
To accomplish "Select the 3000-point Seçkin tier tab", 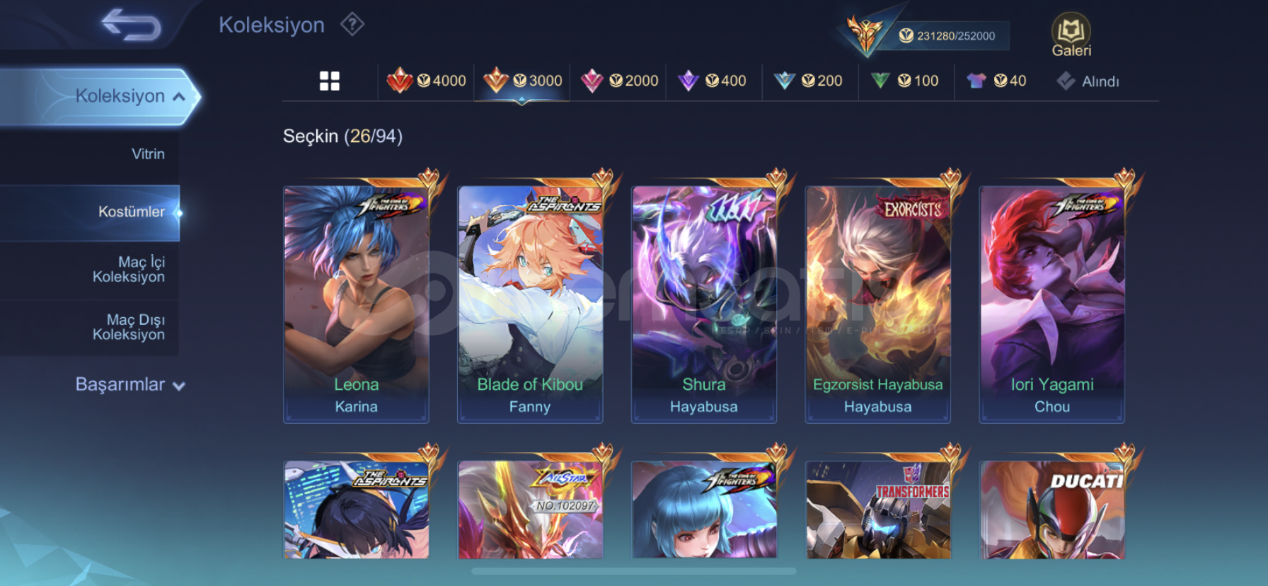I will pyautogui.click(x=522, y=81).
